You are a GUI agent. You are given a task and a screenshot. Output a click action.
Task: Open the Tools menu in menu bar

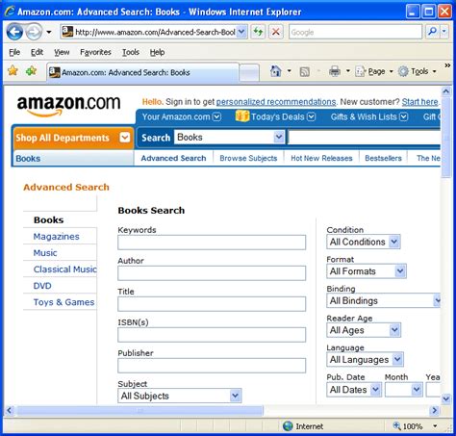(131, 52)
